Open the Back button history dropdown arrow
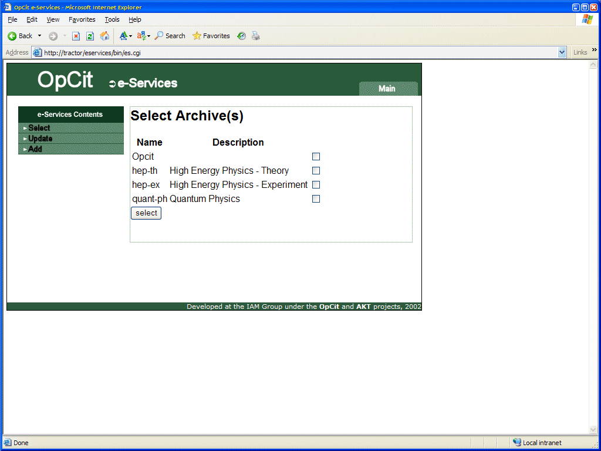601x451 pixels. [x=39, y=36]
